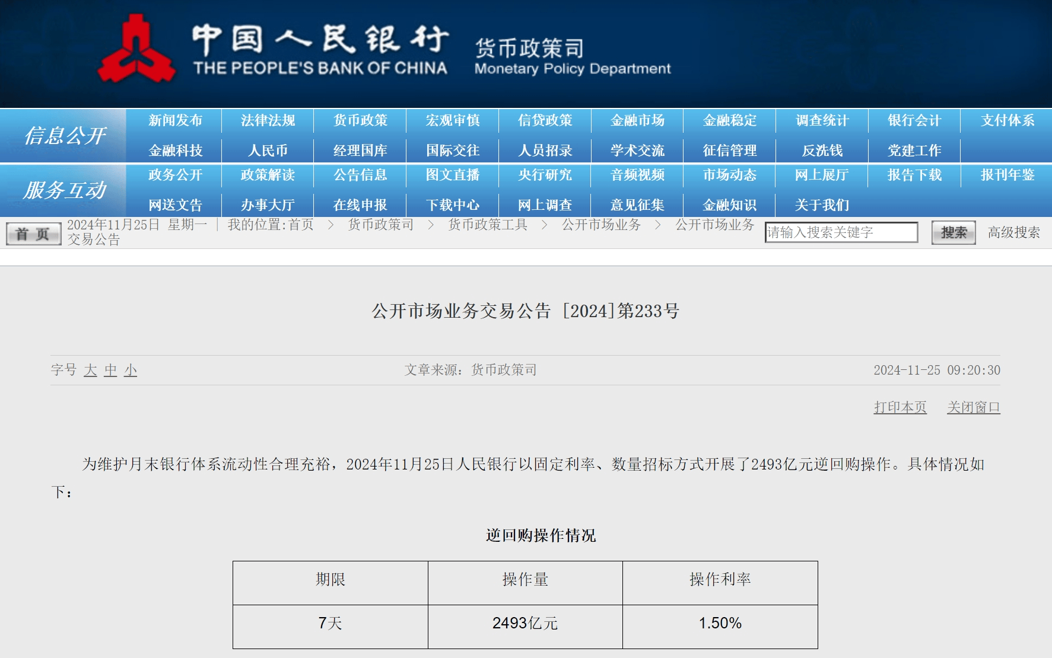Open 政策解读 navigation item

[268, 175]
